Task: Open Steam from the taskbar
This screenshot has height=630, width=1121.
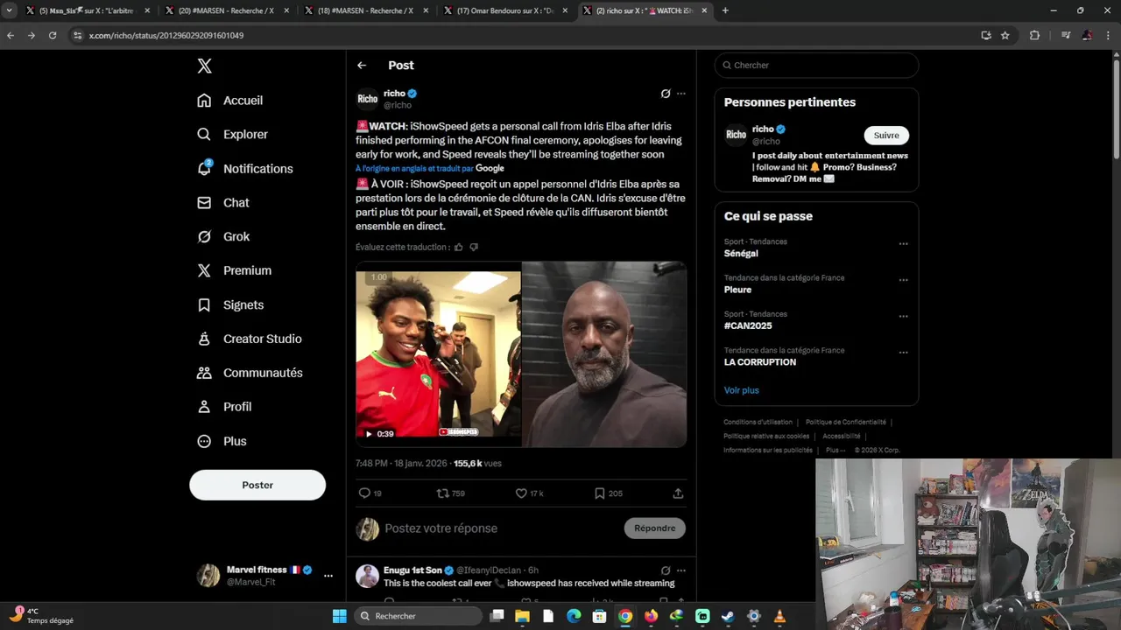Action: (x=728, y=616)
